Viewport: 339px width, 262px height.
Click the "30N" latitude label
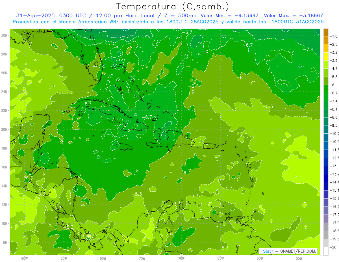5,35
